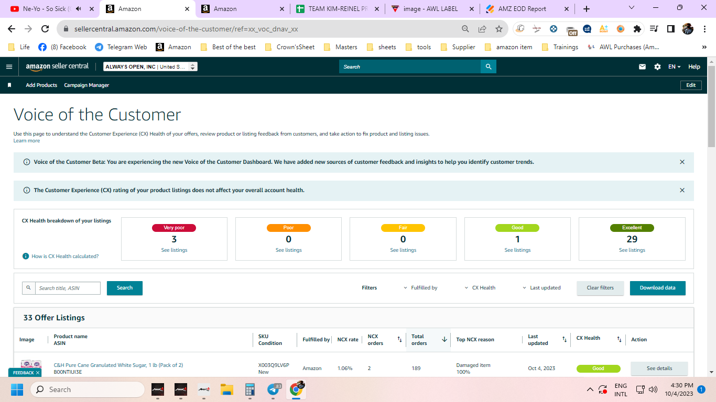Viewport: 716px width, 402px height.
Task: Open the Chrome profile avatar
Action: pyautogui.click(x=688, y=29)
